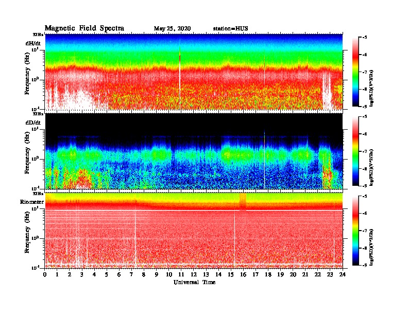The height and width of the screenshot is (315, 408).
Task: Click the hour "23" tick label on the time axis
Action: (330, 274)
